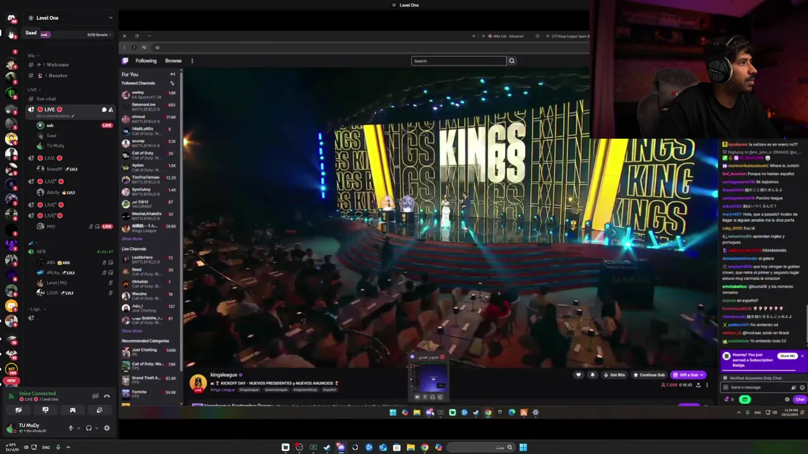Open Google Chrome from the bottom taskbar
808x454 pixels.
pyautogui.click(x=425, y=447)
